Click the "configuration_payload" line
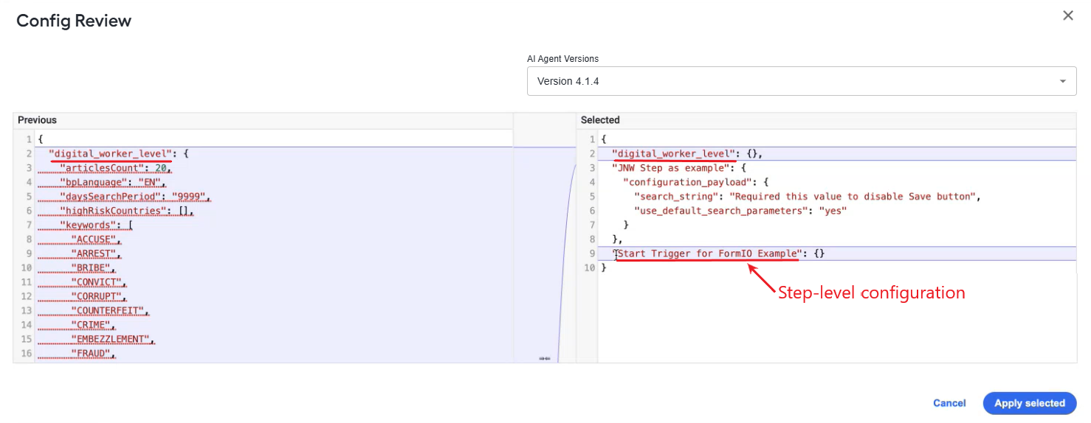1091x423 pixels. pos(696,182)
